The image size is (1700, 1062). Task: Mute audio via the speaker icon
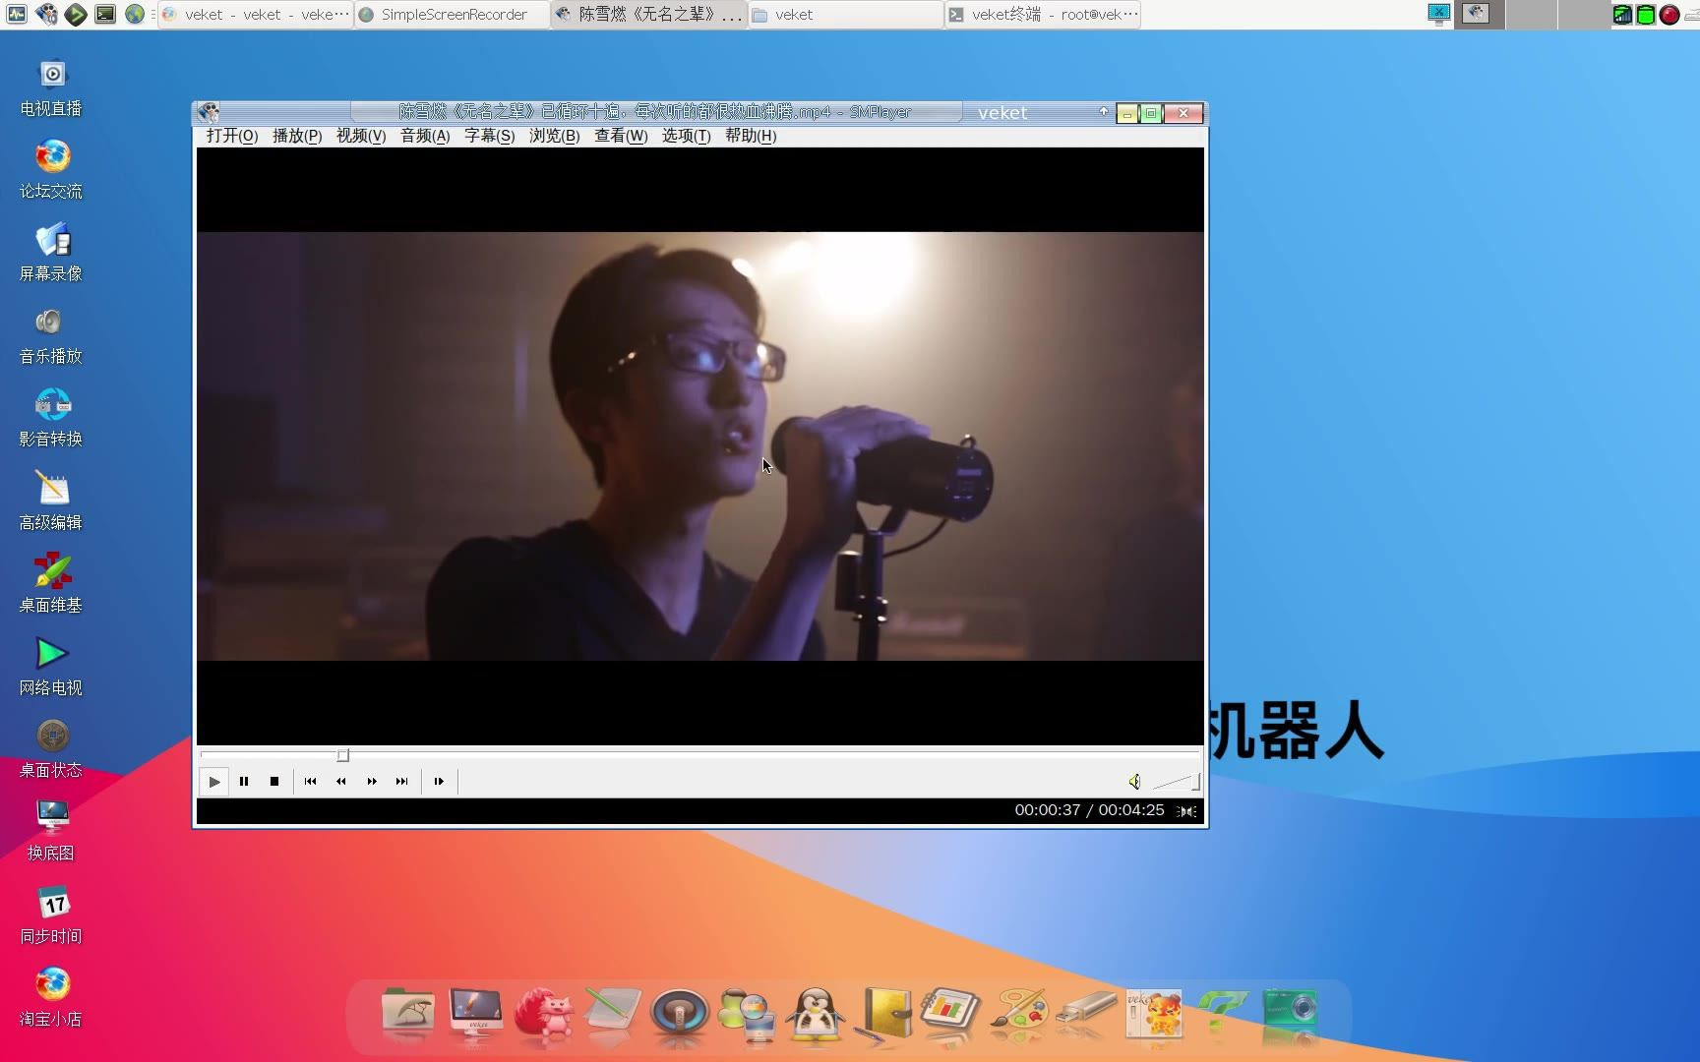1134,781
